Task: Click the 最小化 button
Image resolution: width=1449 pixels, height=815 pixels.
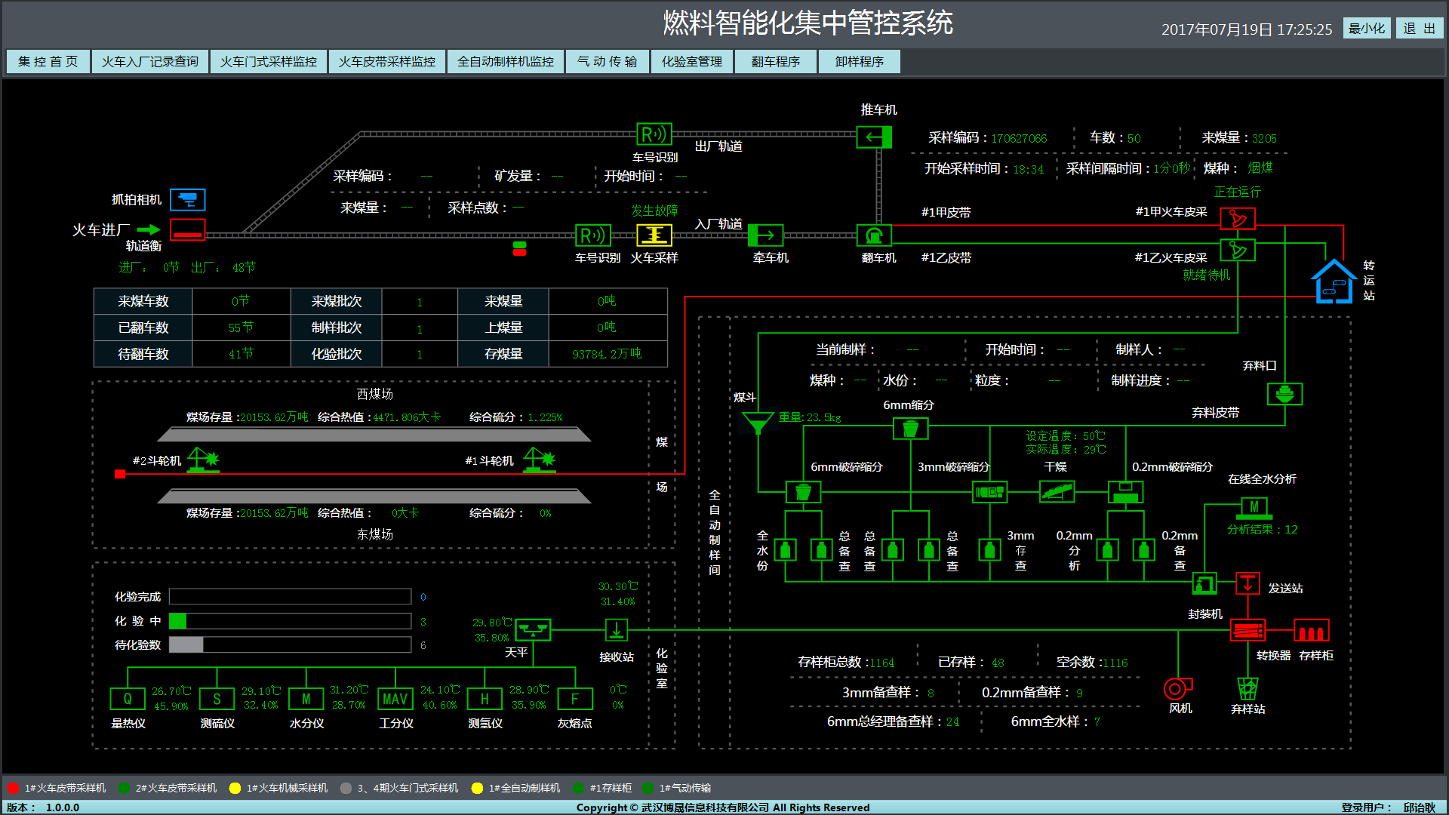Action: (x=1366, y=29)
